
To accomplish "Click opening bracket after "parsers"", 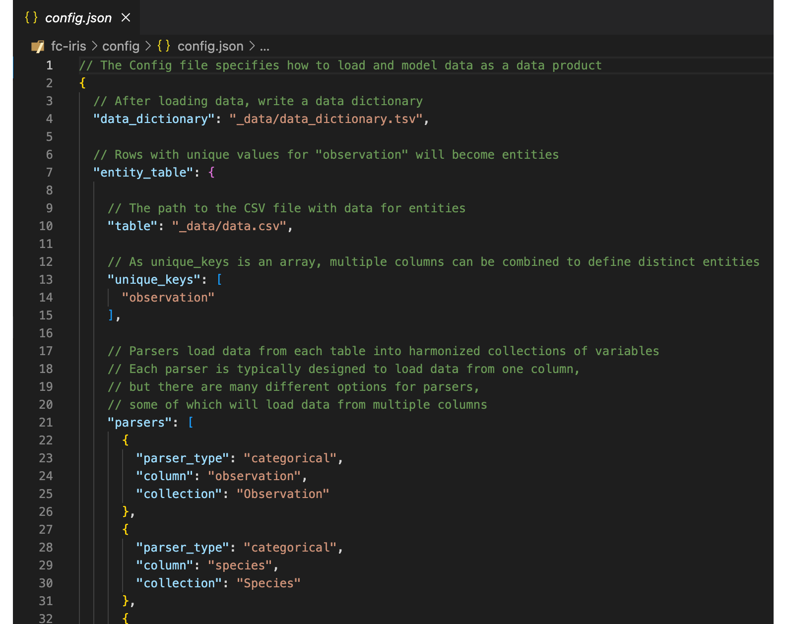I will pos(191,423).
